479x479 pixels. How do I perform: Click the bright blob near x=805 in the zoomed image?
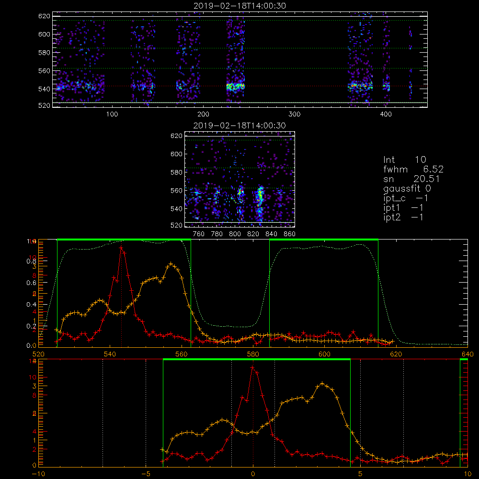point(240,194)
